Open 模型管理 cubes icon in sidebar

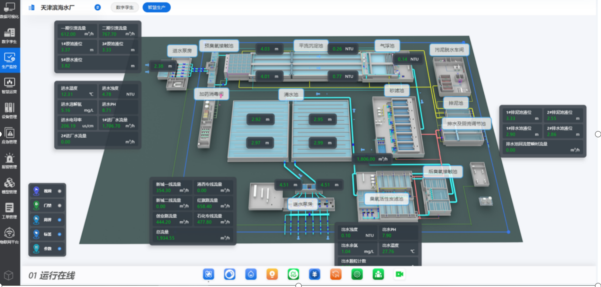[x=9, y=186]
